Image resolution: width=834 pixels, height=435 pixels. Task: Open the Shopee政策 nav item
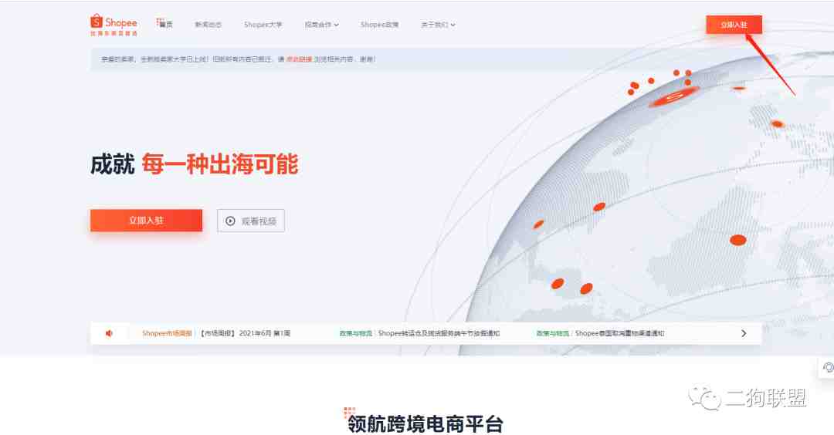point(379,25)
